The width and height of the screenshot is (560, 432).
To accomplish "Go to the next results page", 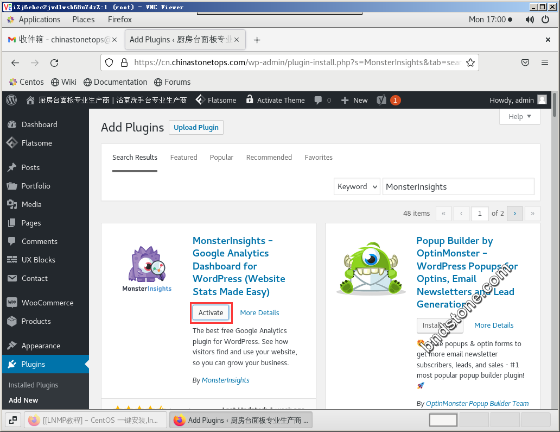I will click(x=514, y=214).
